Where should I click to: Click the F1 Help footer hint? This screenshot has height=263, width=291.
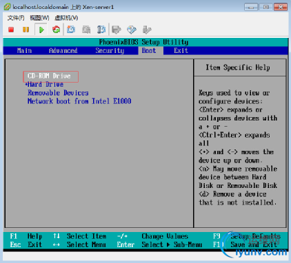[26, 236]
